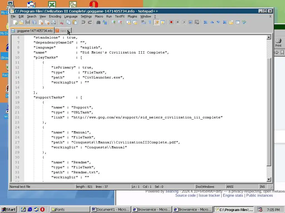Image resolution: width=285 pixels, height=213 pixels.
Task: Paste using the clipboard toolbar icon
Action: pyautogui.click(x=75, y=22)
